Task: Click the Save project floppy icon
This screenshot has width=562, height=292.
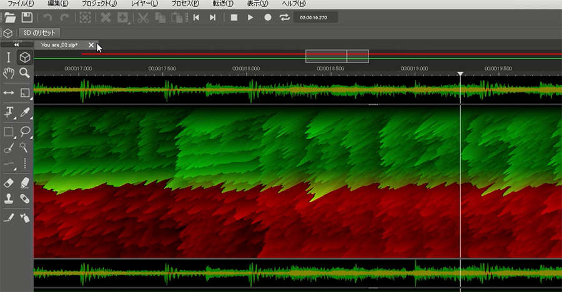Action: coord(27,17)
